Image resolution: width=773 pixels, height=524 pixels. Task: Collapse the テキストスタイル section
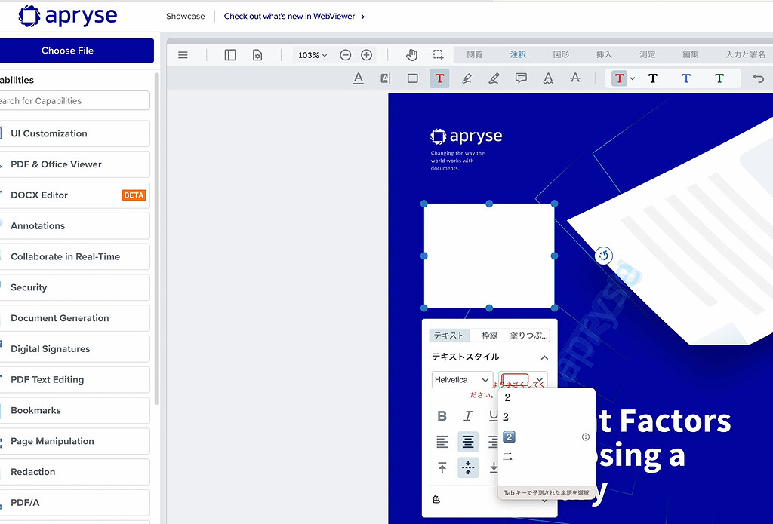click(x=544, y=357)
